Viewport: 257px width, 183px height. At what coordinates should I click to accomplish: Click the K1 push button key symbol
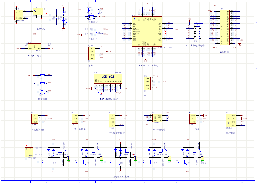pyautogui.click(x=41, y=75)
